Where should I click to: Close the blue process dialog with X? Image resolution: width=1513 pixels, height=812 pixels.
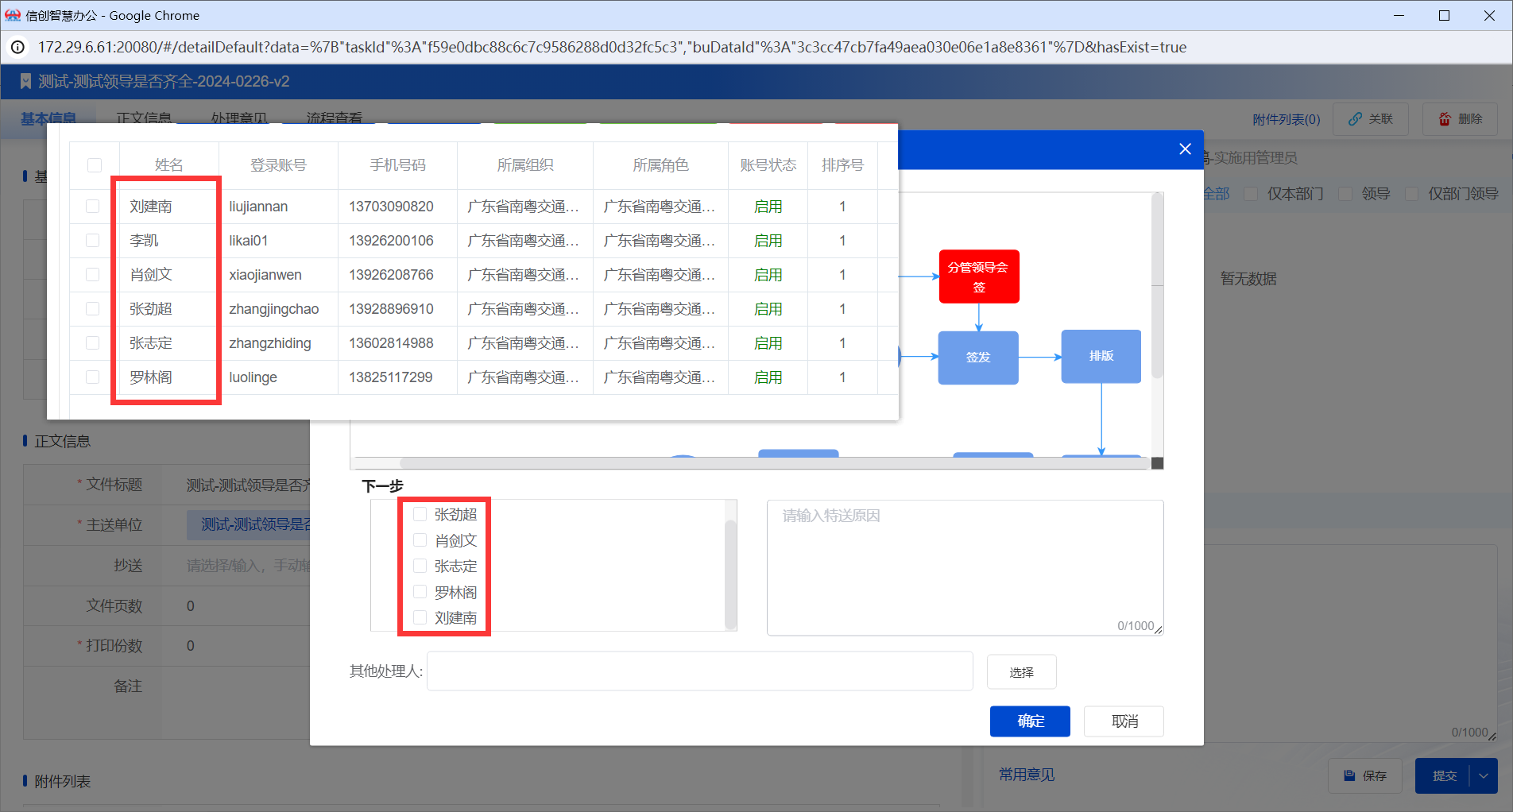click(x=1185, y=149)
